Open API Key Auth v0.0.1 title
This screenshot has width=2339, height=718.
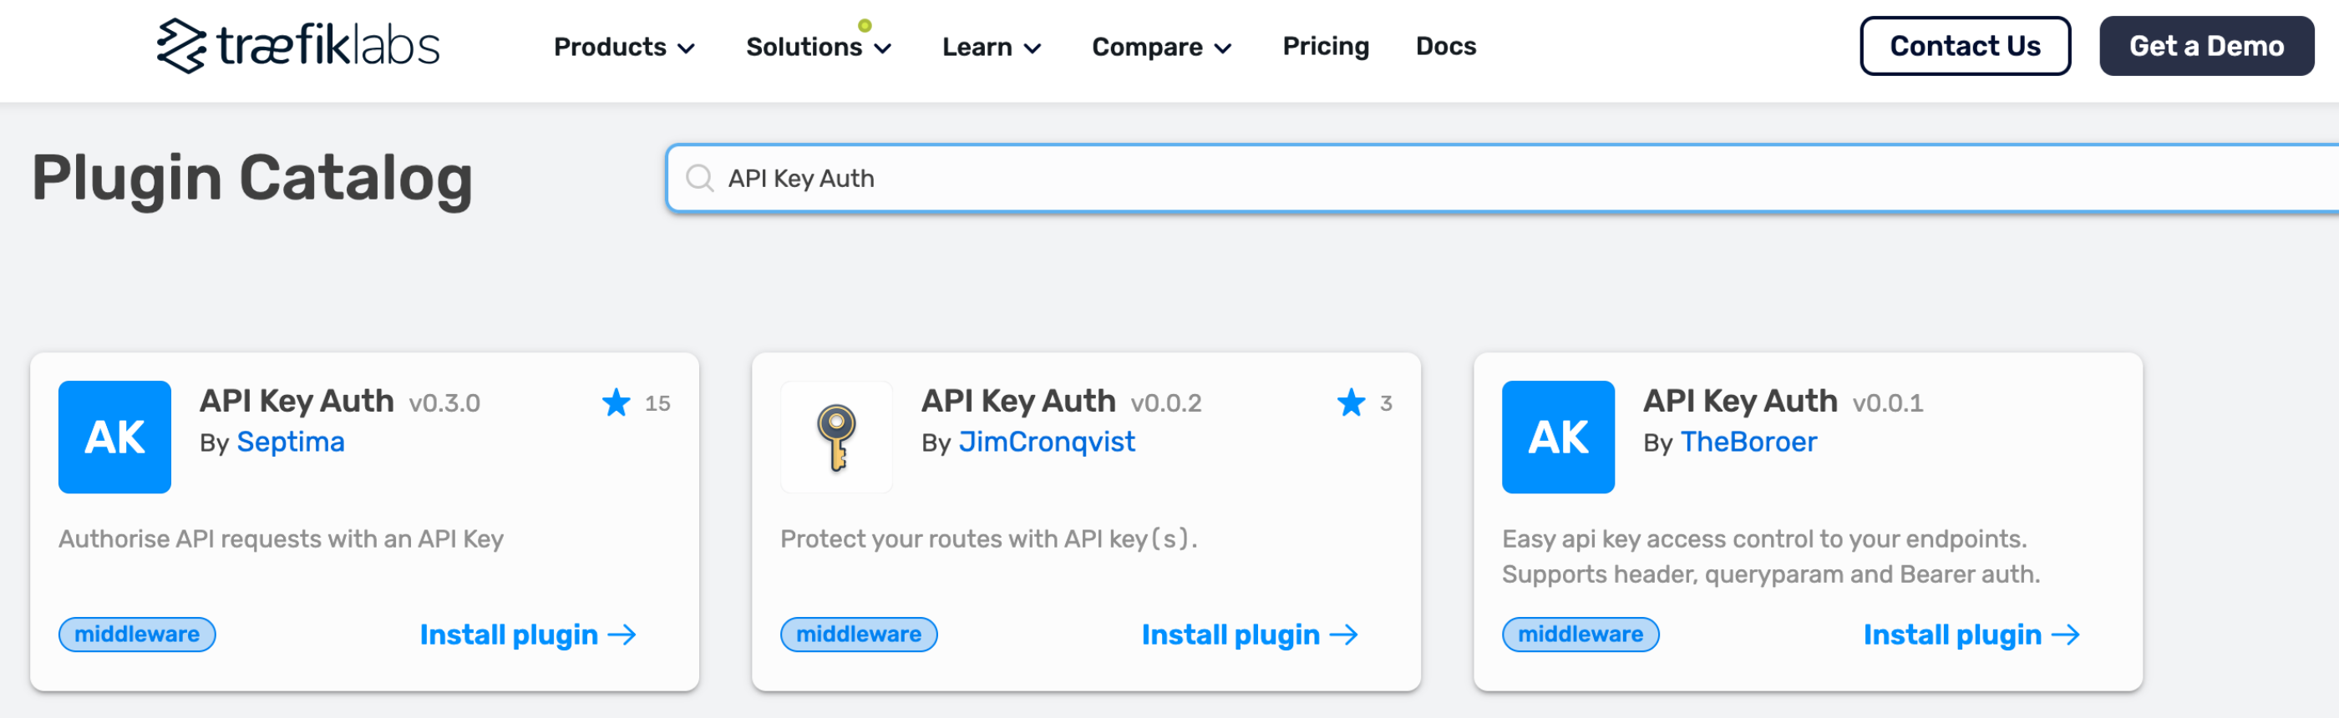click(1741, 400)
